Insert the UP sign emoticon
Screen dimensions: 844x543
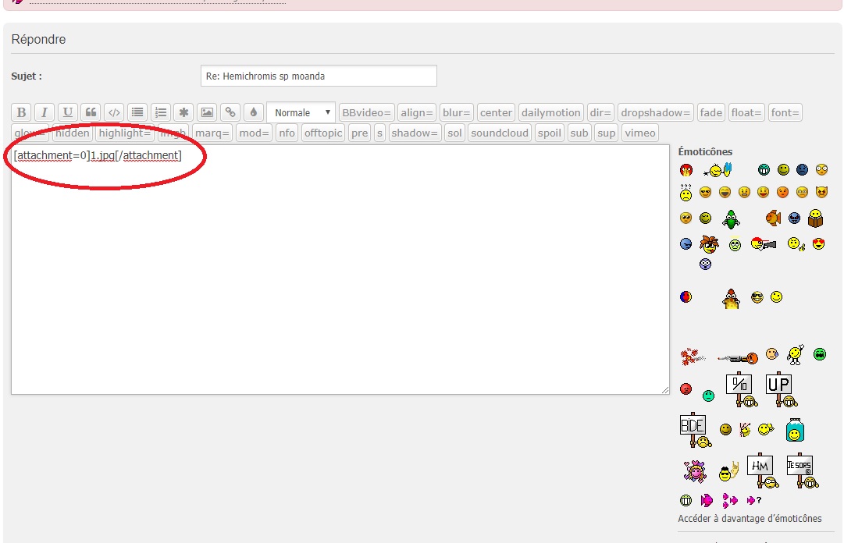[779, 389]
